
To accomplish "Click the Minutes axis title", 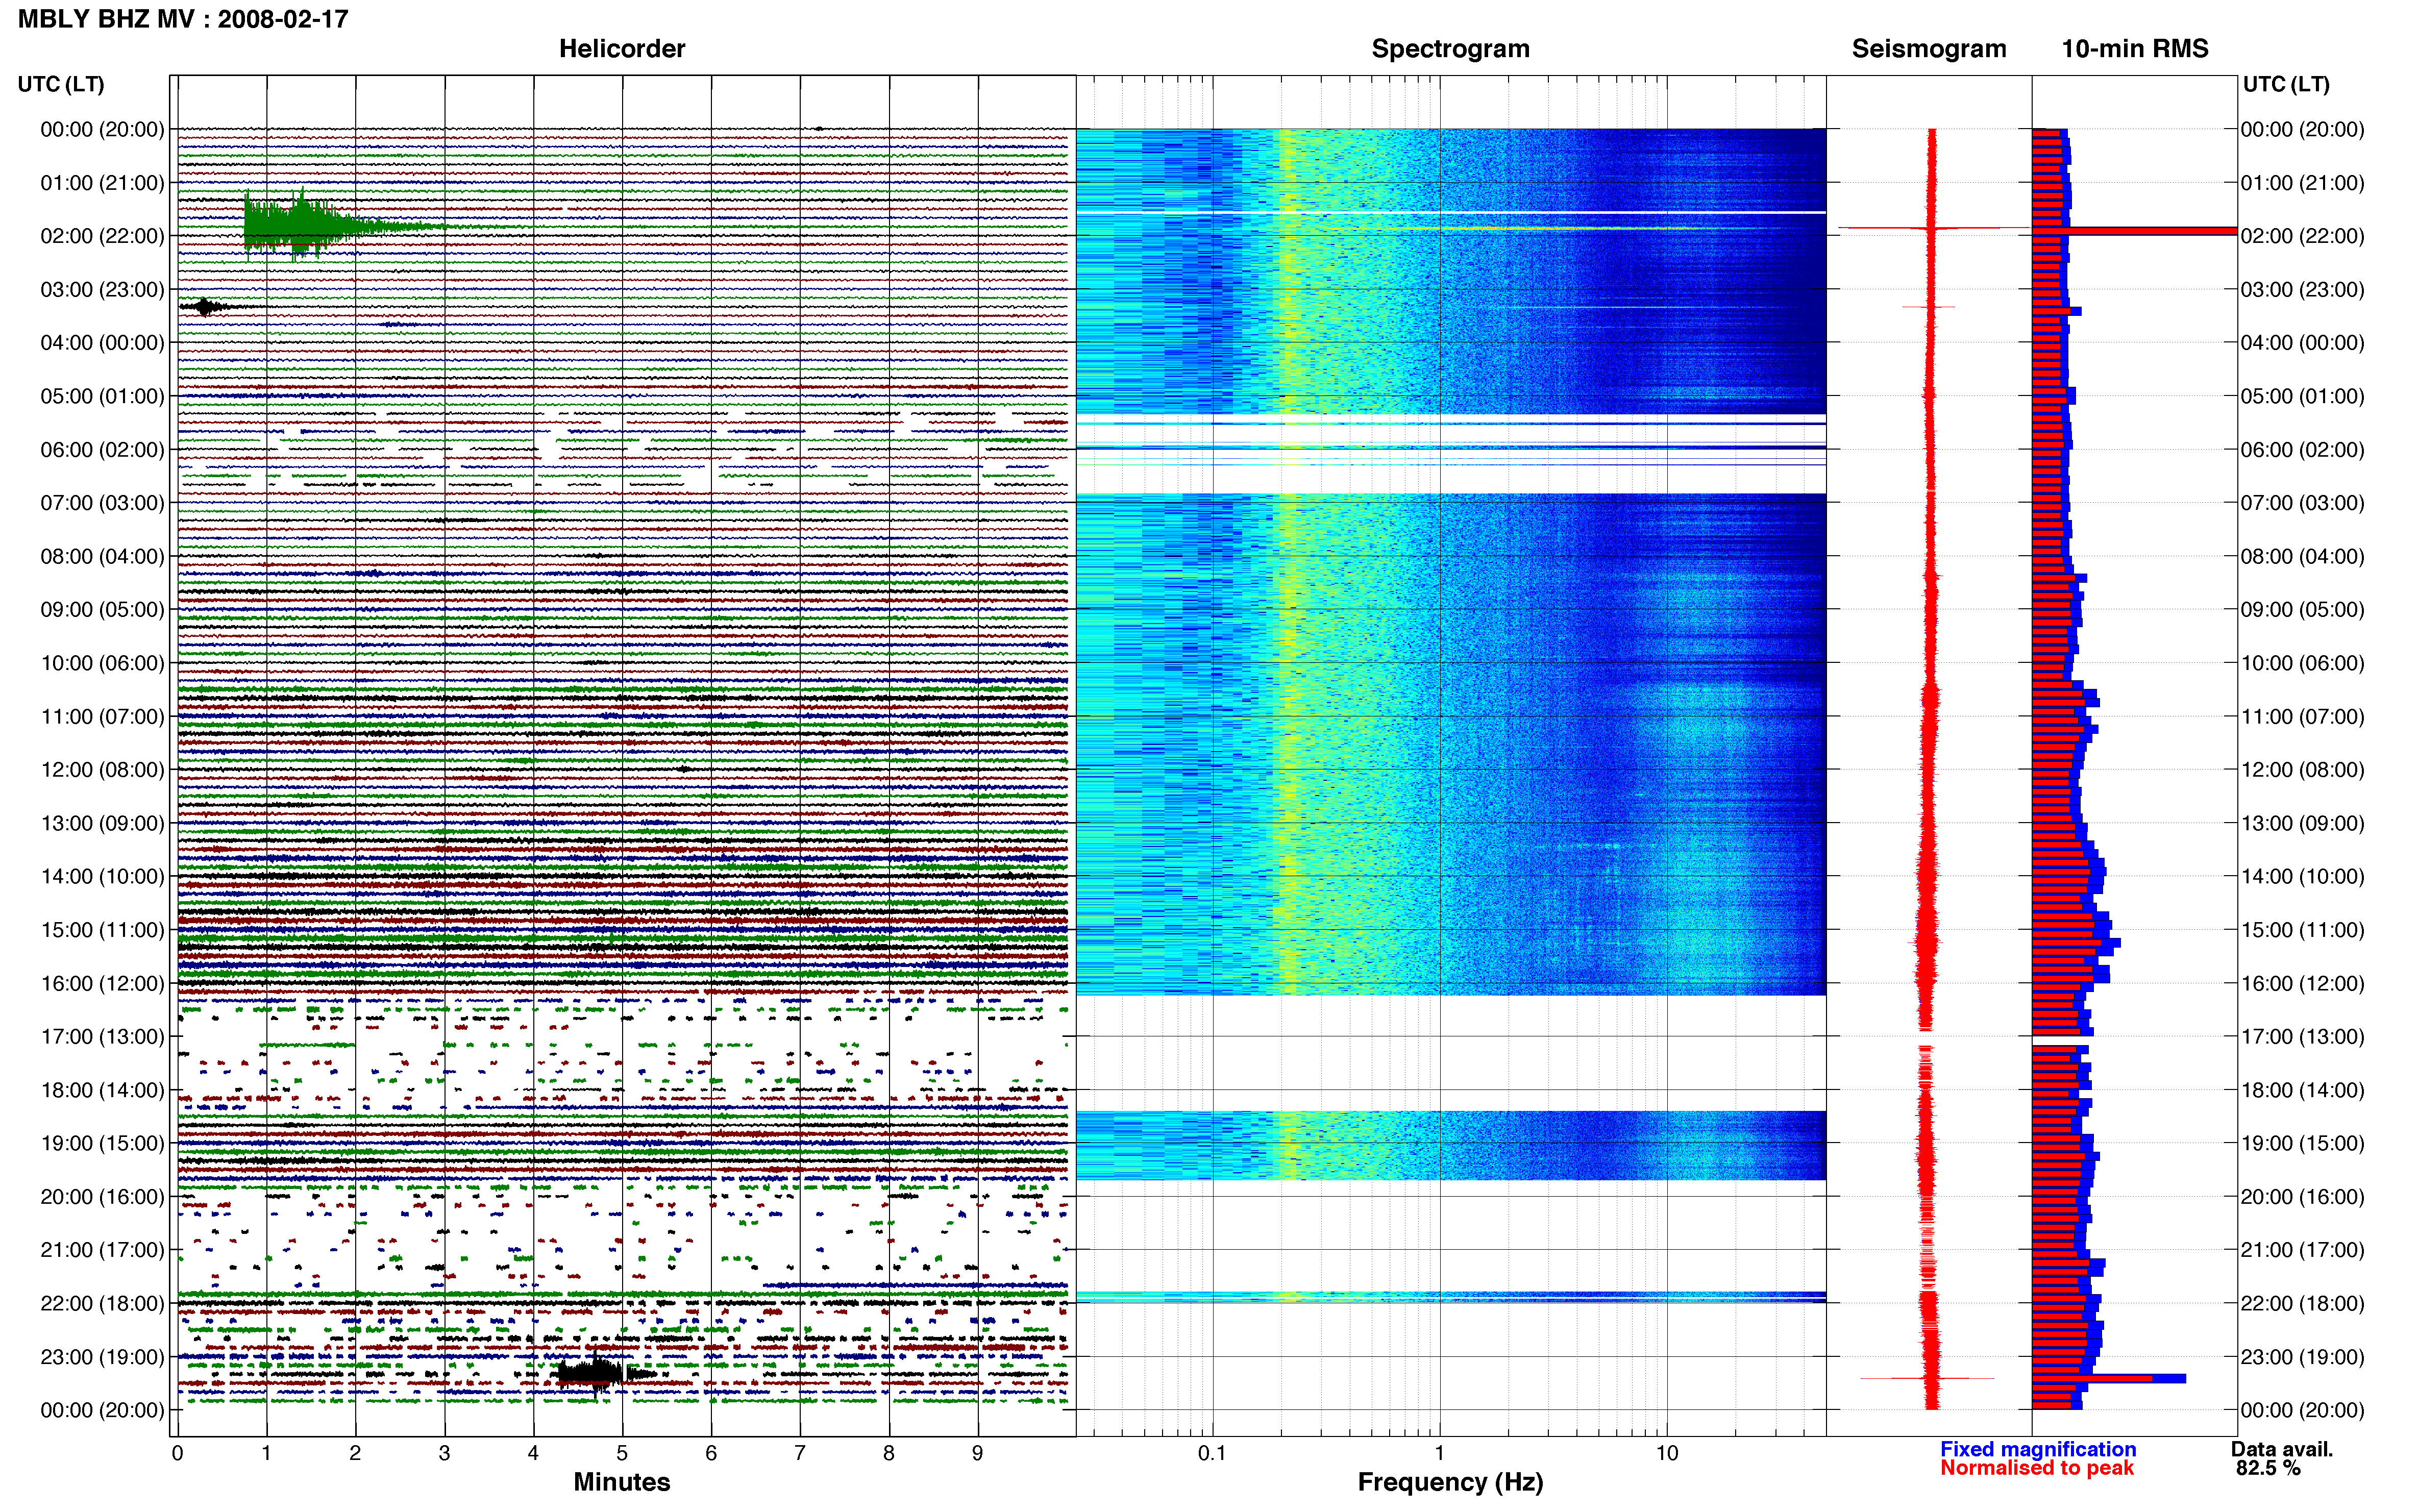I will pyautogui.click(x=621, y=1482).
